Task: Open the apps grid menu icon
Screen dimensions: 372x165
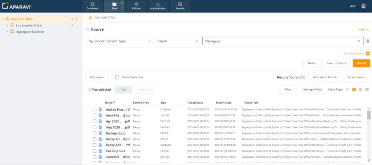Action: [x=363, y=6]
